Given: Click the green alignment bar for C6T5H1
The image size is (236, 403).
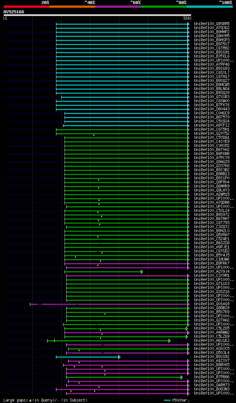Looking at the screenshot, I should tap(122, 130).
